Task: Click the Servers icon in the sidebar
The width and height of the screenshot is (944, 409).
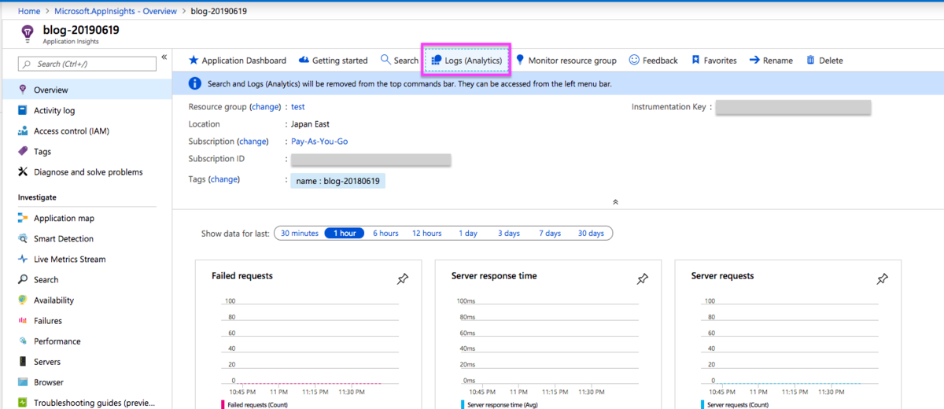Action: pyautogui.click(x=23, y=361)
